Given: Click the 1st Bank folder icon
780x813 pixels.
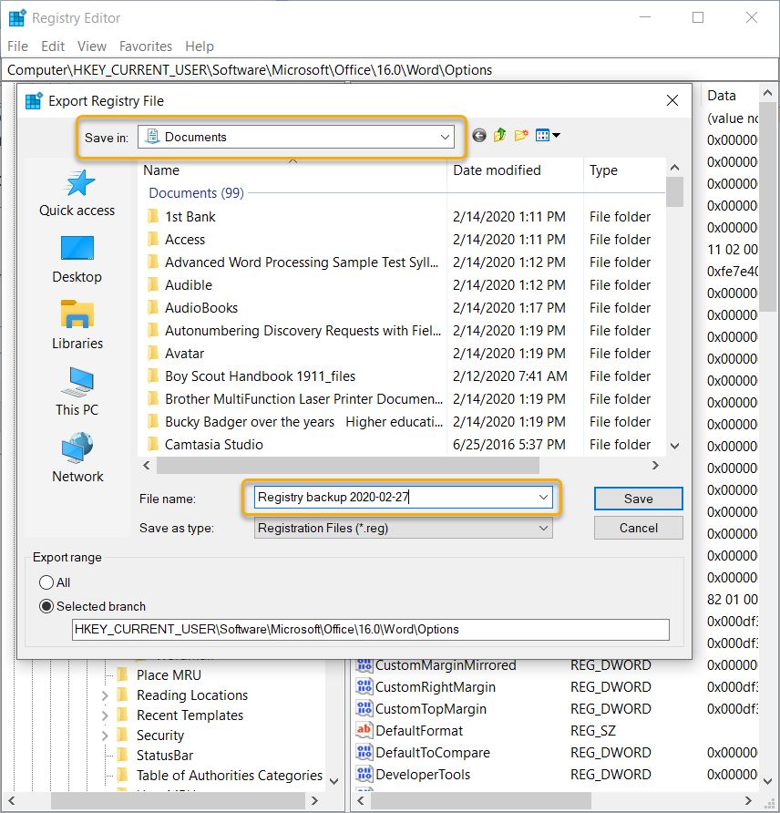Looking at the screenshot, I should (x=153, y=216).
